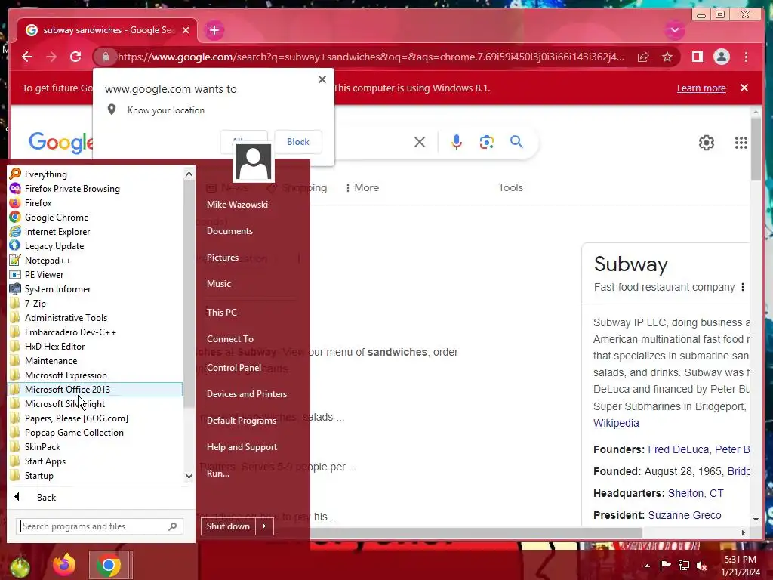Open Fred DeLuca founder link

tap(678, 449)
